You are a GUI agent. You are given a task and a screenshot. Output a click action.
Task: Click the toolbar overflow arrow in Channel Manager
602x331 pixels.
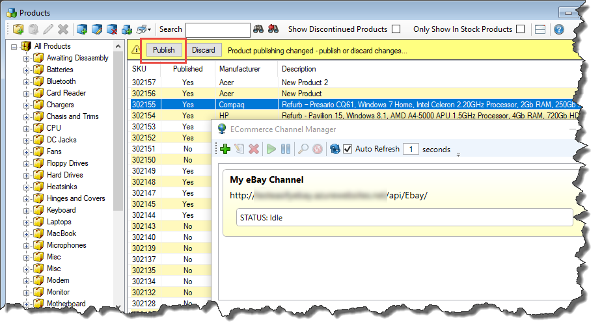coord(458,155)
